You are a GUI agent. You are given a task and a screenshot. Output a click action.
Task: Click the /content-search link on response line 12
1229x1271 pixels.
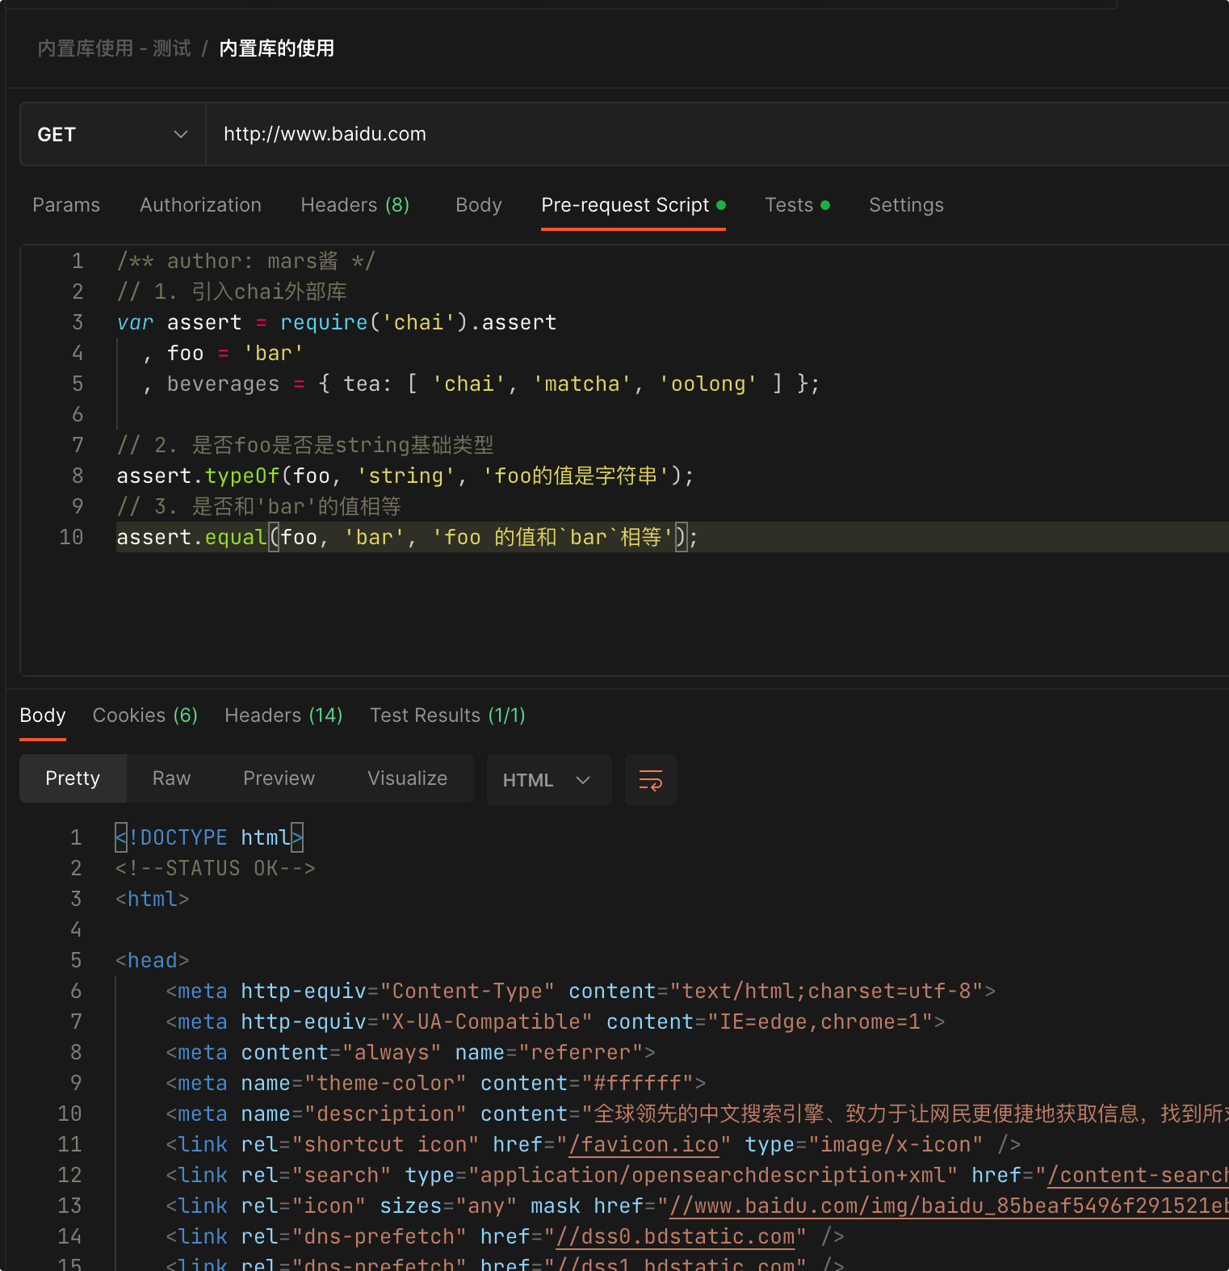(x=1138, y=1176)
